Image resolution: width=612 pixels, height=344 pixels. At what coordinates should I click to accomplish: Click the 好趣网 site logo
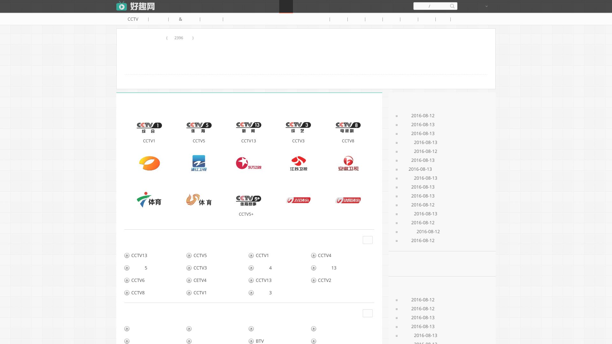click(135, 6)
